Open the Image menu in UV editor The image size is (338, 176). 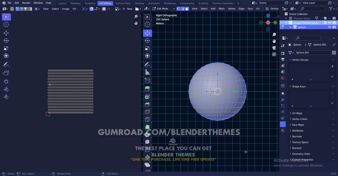[66, 9]
